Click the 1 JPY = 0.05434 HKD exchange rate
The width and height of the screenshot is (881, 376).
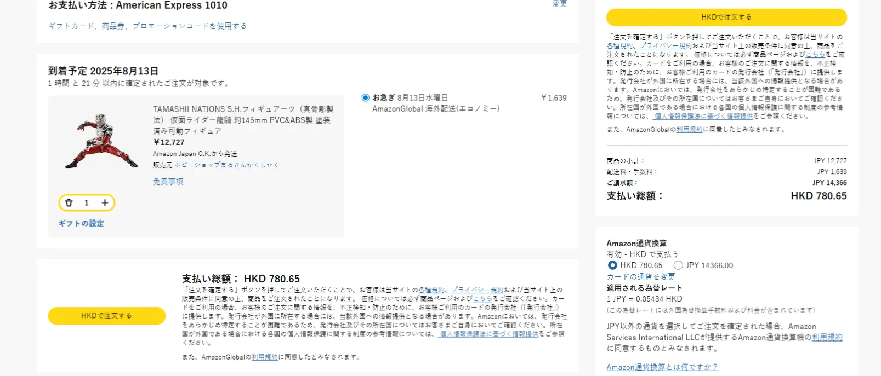645,299
